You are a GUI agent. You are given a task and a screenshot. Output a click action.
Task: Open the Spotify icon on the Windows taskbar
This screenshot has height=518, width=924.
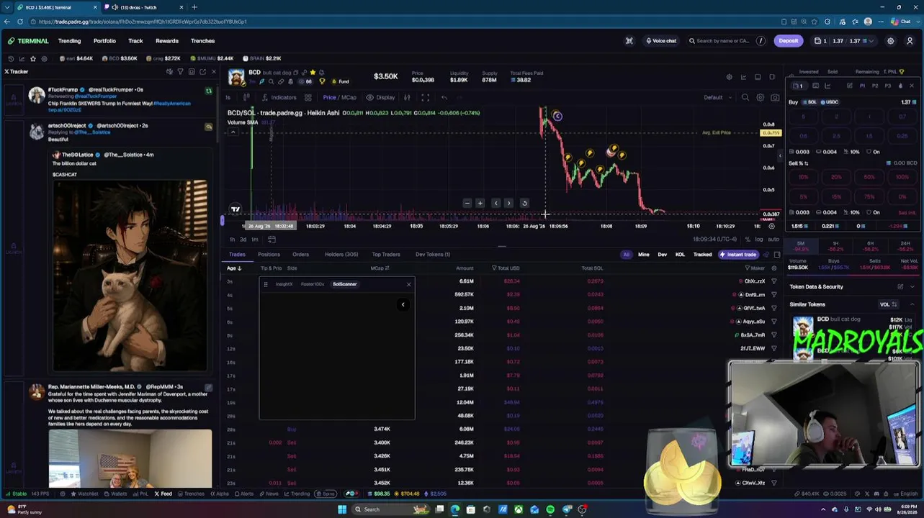[550, 509]
